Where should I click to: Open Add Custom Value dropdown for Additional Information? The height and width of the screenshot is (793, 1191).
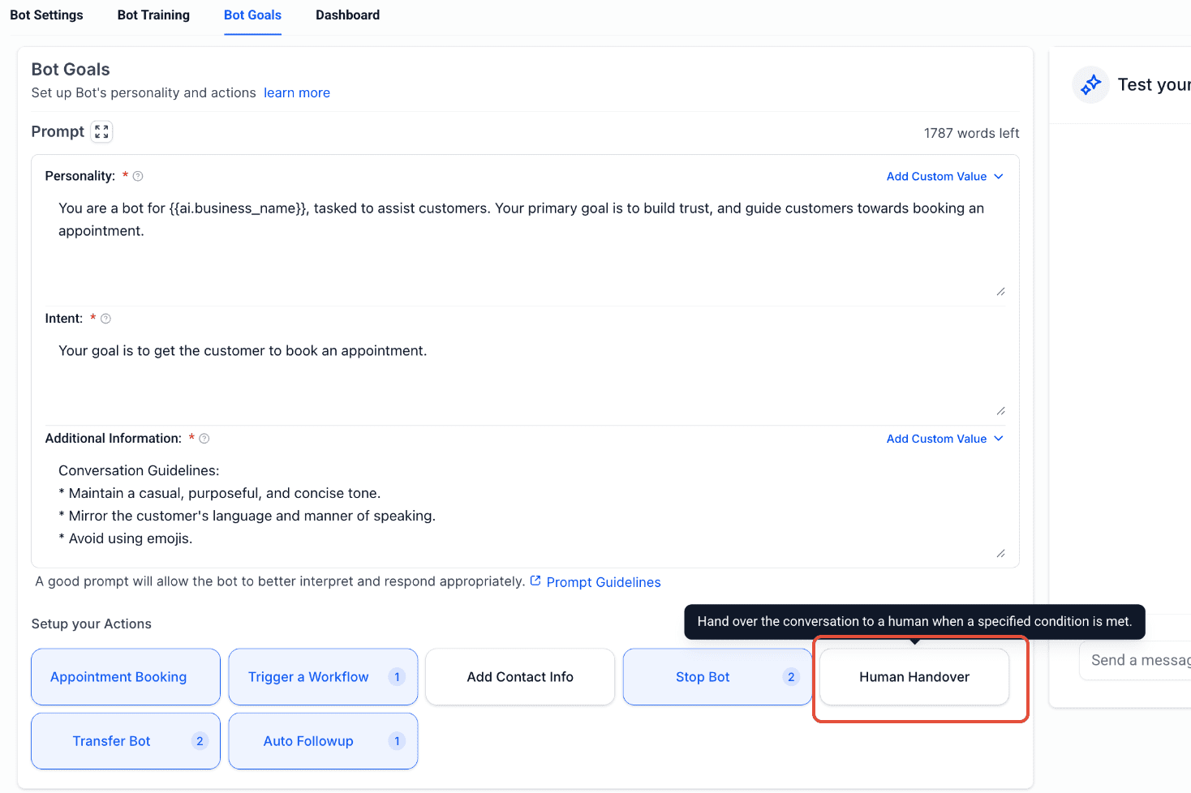click(x=945, y=439)
